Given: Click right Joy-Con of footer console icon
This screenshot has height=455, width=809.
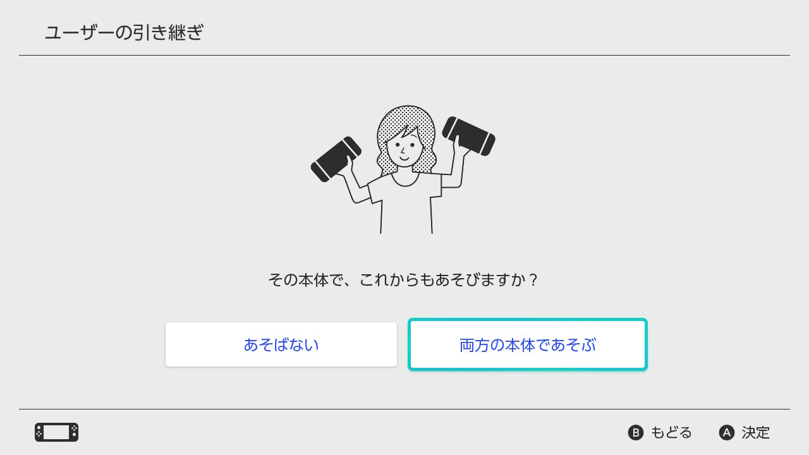Looking at the screenshot, I should (74, 432).
